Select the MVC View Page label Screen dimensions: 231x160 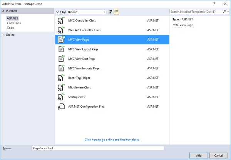tap(79, 40)
